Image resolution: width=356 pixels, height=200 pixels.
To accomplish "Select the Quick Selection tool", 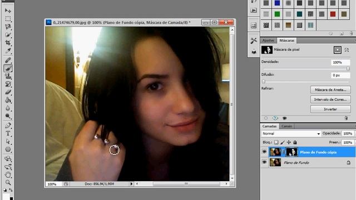I will click(x=8, y=34).
